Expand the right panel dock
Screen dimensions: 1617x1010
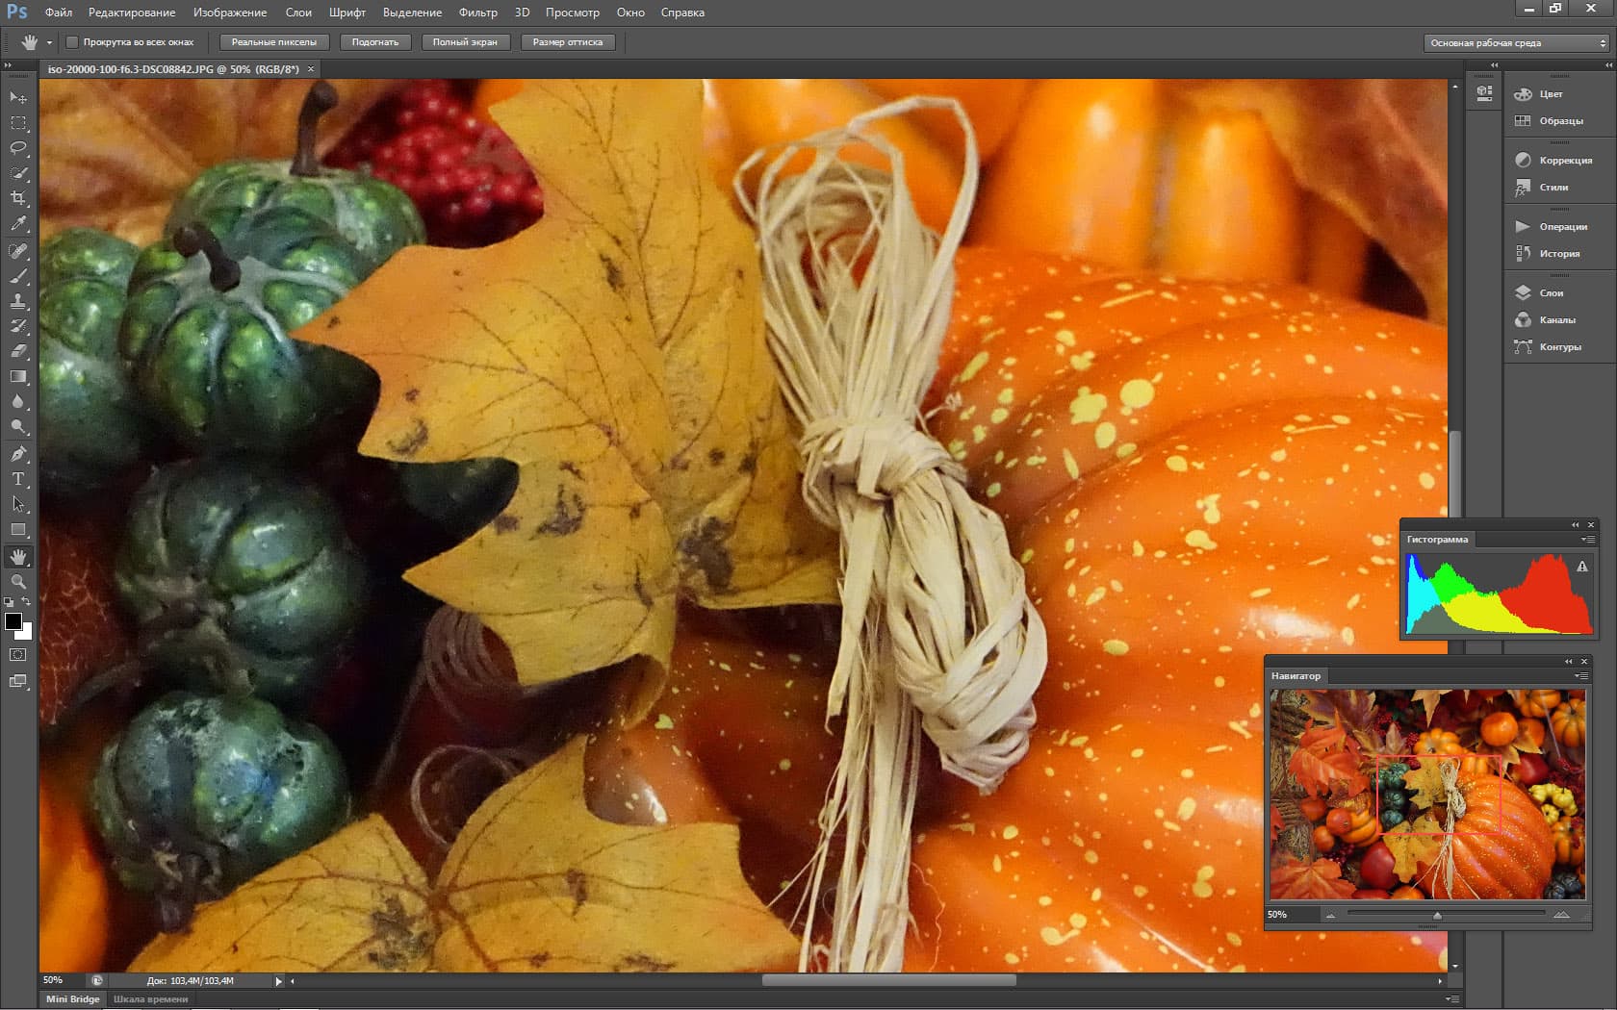1607,65
